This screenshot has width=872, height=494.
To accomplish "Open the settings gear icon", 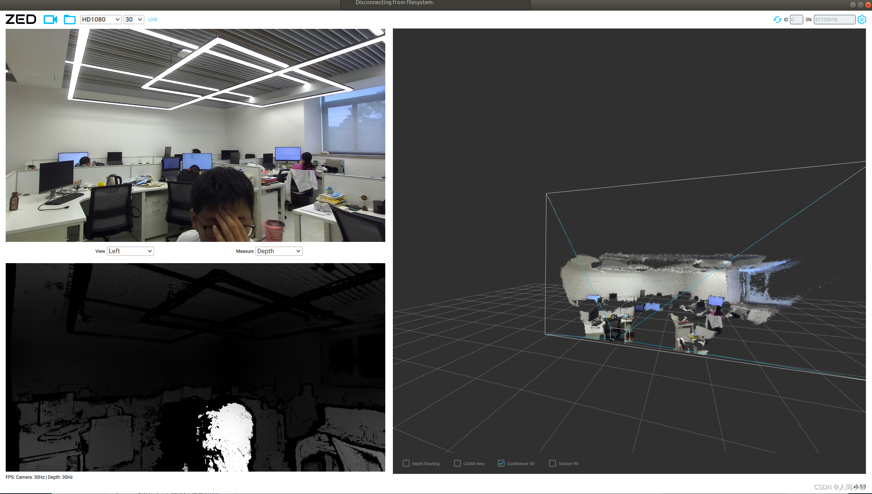I will [x=862, y=19].
